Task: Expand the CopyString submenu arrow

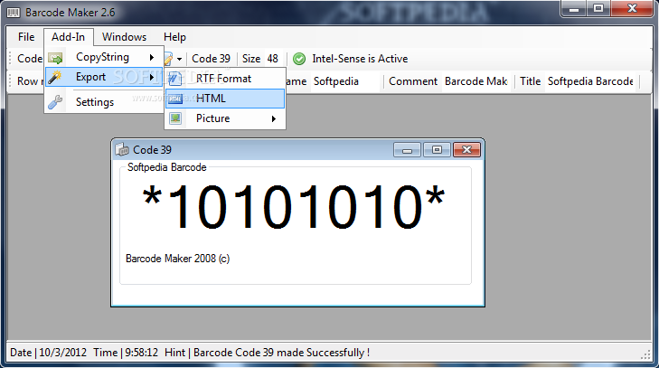Action: pos(152,57)
